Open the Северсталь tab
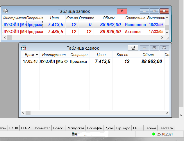The height and width of the screenshot is (141, 184). coord(166,128)
